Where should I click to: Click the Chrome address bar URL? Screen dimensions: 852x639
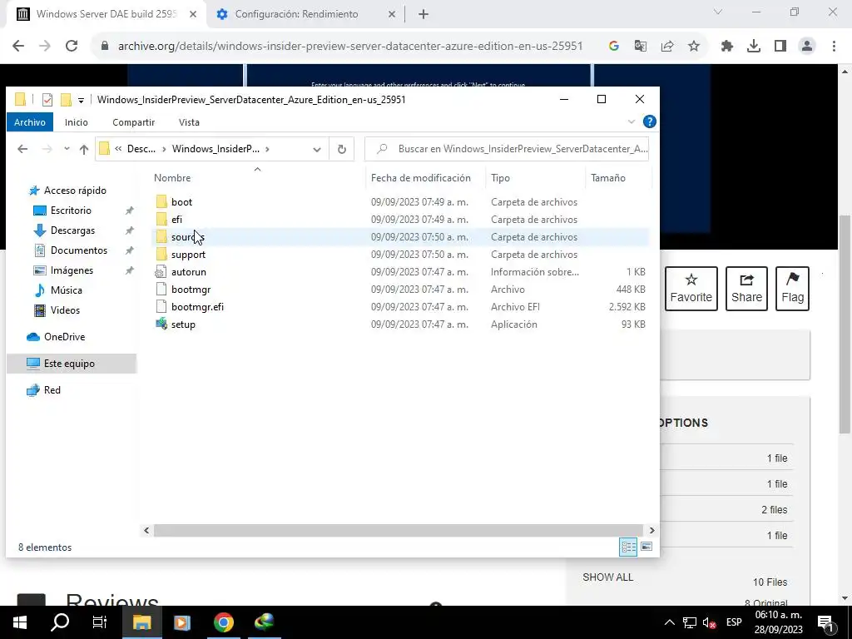click(350, 47)
